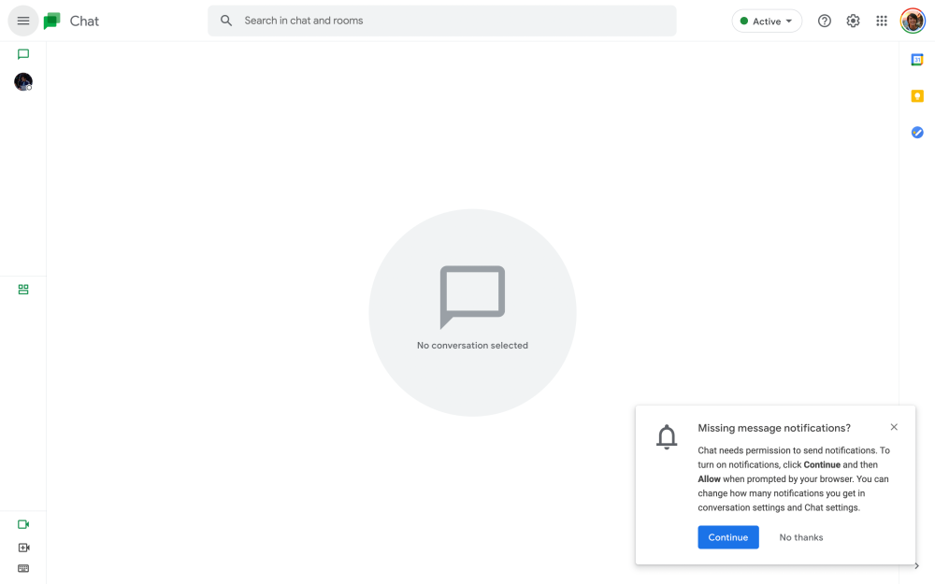Open Google Tasks side panel

click(917, 133)
